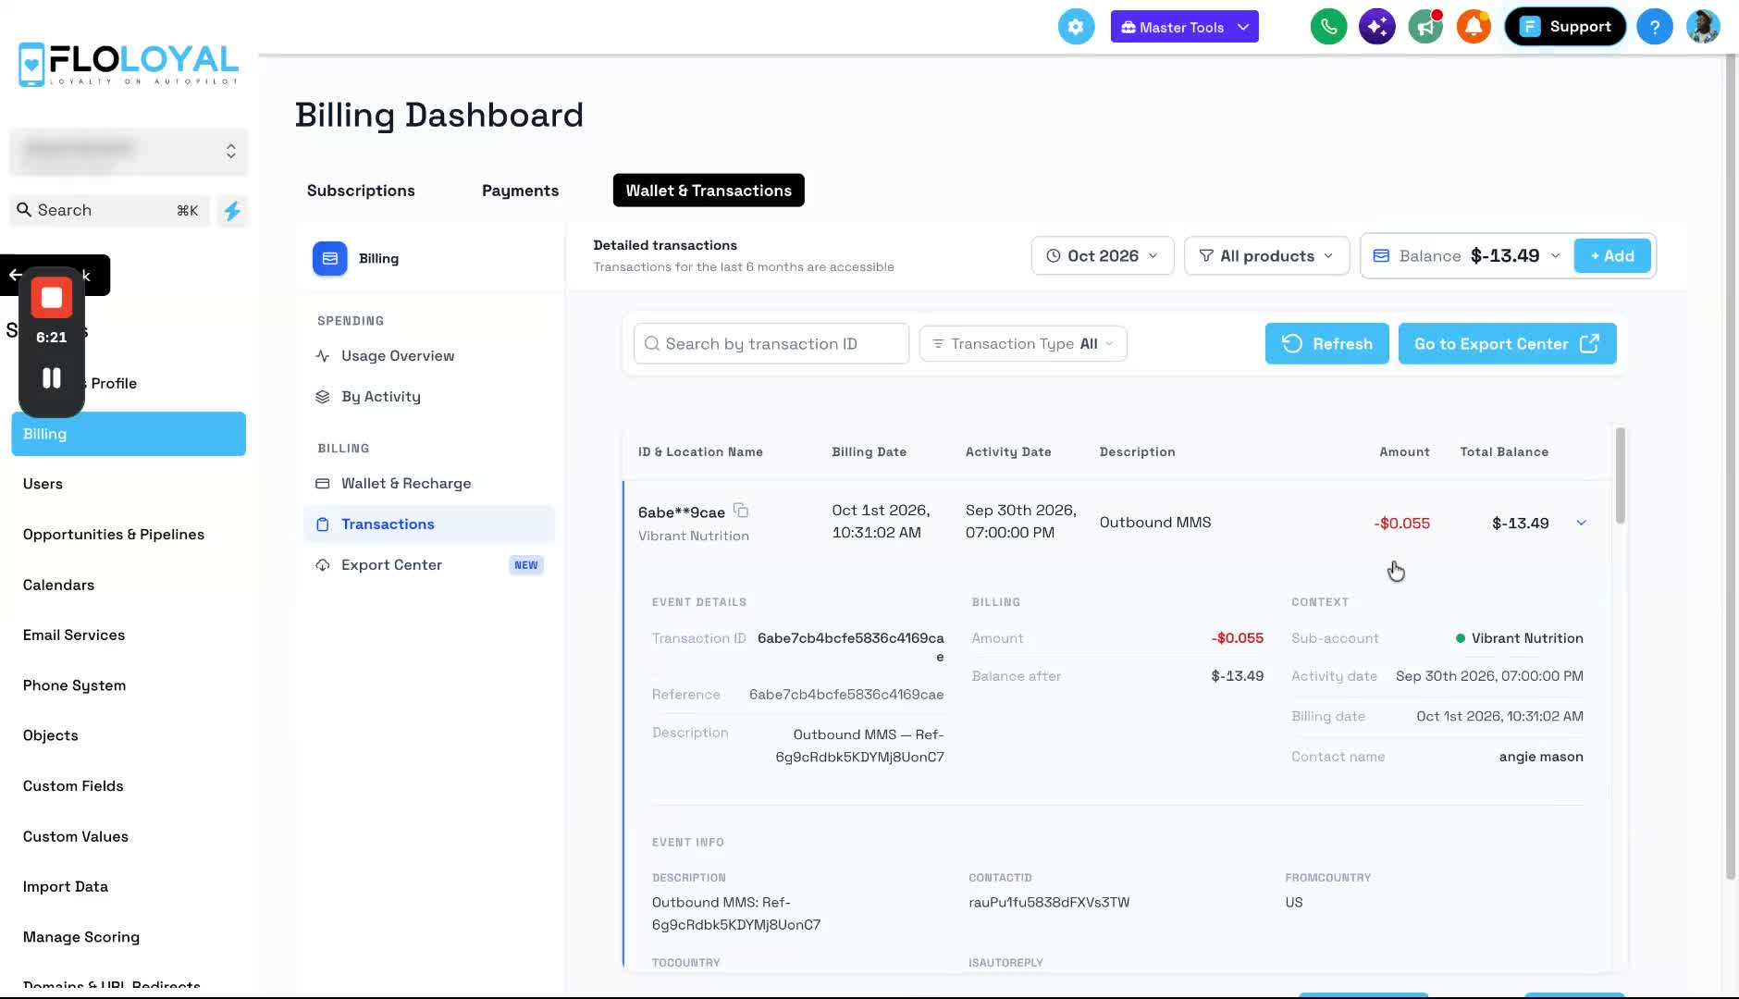Click the Refresh button
Viewport: 1739px width, 999px height.
[1326, 344]
